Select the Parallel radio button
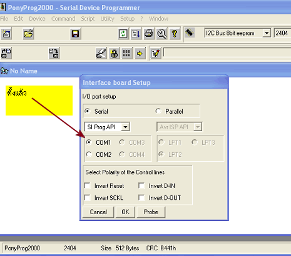The image size is (291, 256). (158, 111)
